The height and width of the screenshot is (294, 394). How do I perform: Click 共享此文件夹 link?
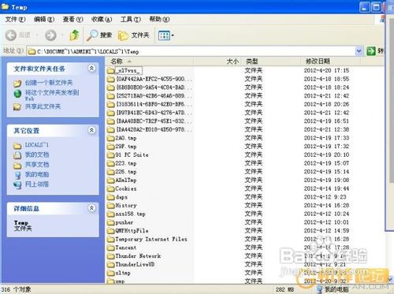coord(43,106)
